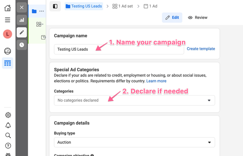
Task: Open the help question mark icon
Action: [8, 146]
